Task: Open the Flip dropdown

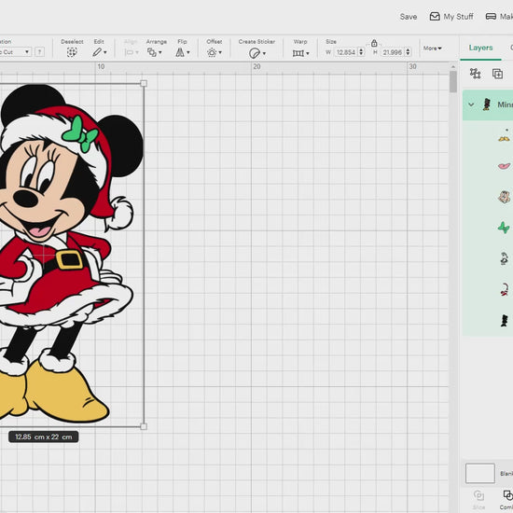Action: (183, 52)
